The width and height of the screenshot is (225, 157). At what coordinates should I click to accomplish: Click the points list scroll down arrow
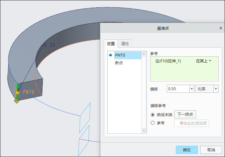tap(144, 130)
